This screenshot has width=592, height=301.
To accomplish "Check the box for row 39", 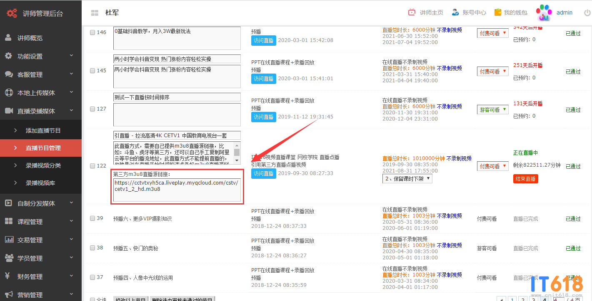I will (92, 218).
